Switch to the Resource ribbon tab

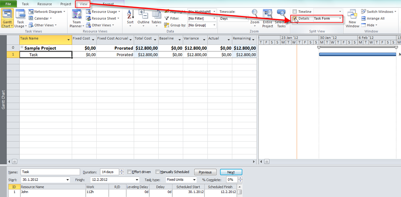point(44,4)
